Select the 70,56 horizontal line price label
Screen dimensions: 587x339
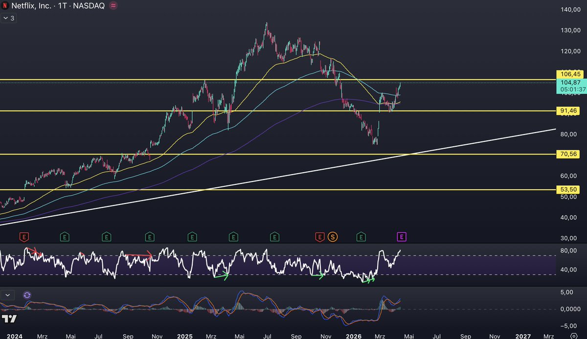pos(569,154)
